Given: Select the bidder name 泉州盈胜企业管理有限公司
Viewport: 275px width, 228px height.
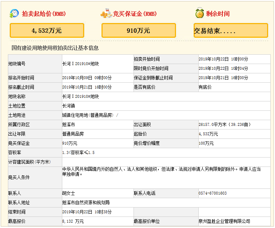Looking at the screenshot, I should tap(224, 221).
